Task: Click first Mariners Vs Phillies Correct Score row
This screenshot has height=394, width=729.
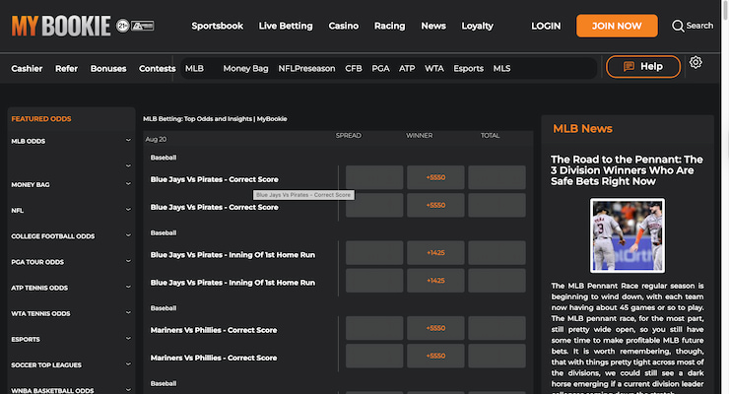Action: click(x=214, y=330)
